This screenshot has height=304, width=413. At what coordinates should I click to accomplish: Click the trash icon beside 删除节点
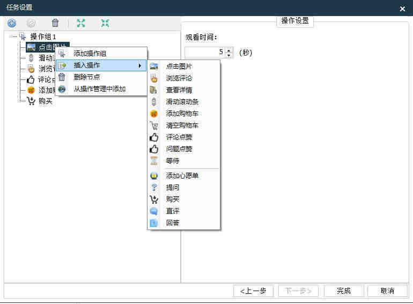62,77
